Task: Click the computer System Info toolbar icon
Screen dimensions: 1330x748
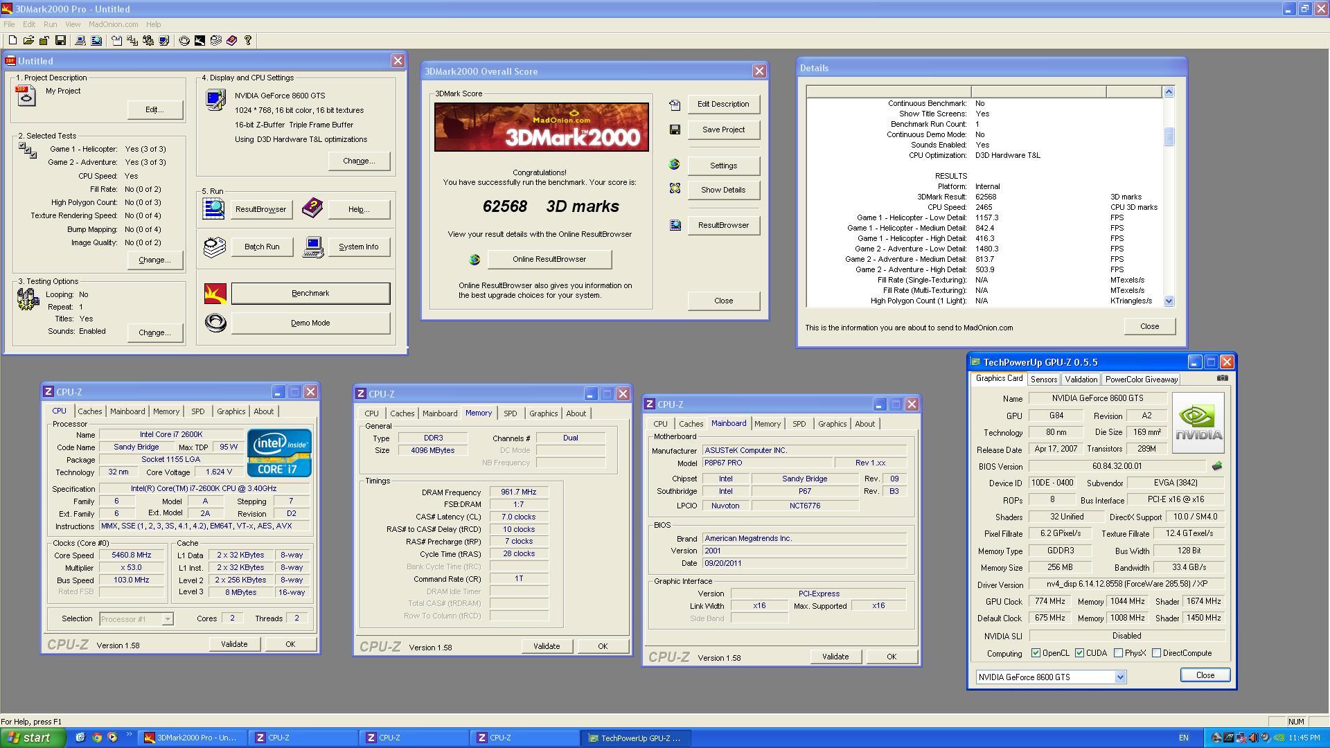Action: coord(80,41)
